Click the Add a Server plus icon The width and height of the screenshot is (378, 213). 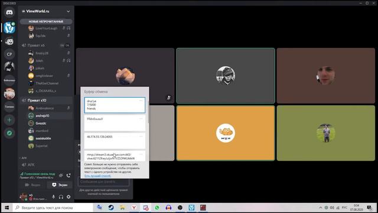(x=9, y=120)
